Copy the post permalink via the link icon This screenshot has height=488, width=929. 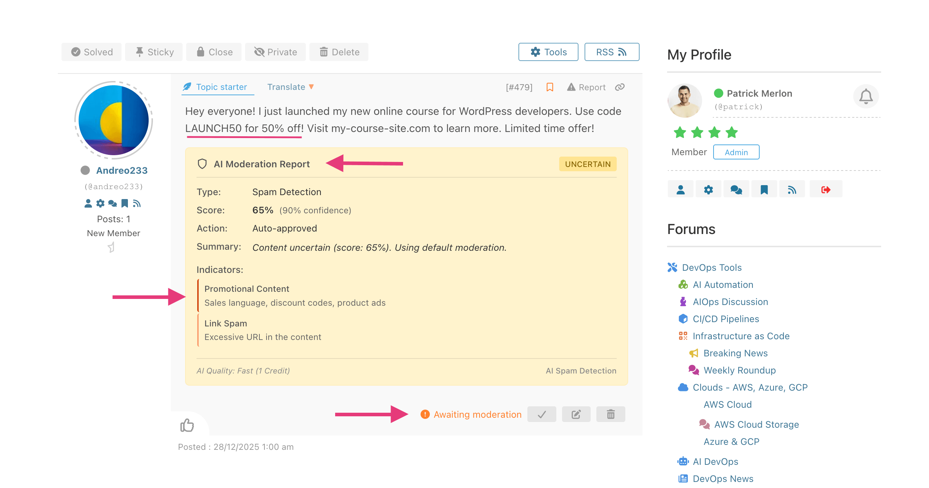tap(620, 87)
